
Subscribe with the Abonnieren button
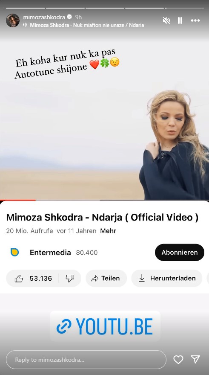click(x=179, y=252)
